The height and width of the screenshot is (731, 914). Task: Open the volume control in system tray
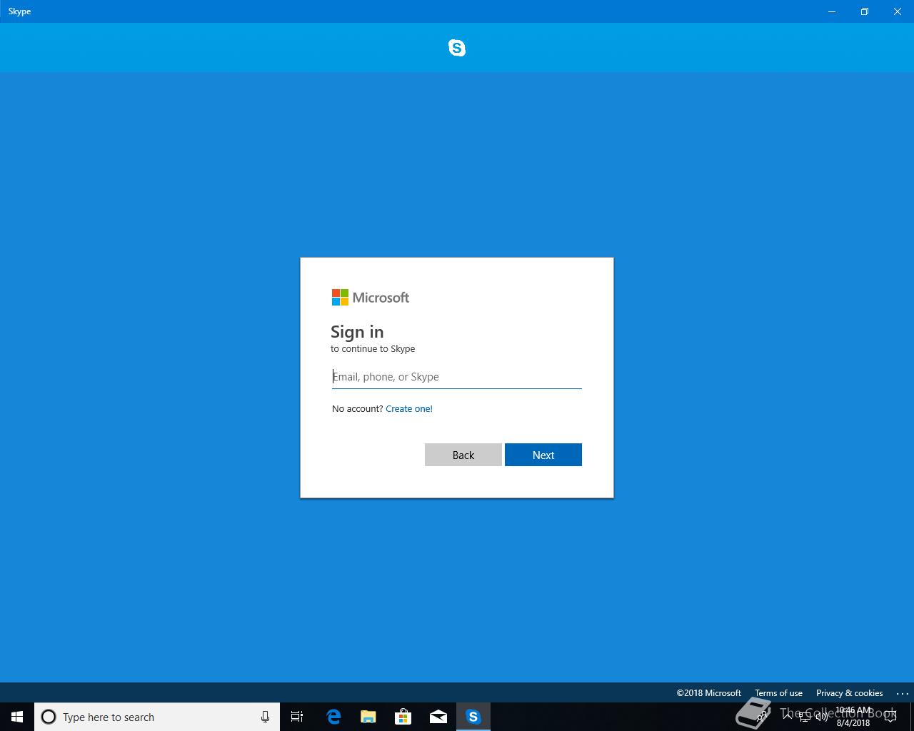[x=822, y=717]
